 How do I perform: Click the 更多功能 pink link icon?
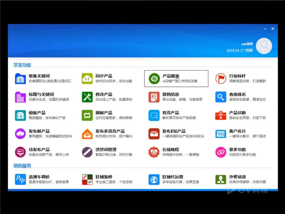(221, 152)
